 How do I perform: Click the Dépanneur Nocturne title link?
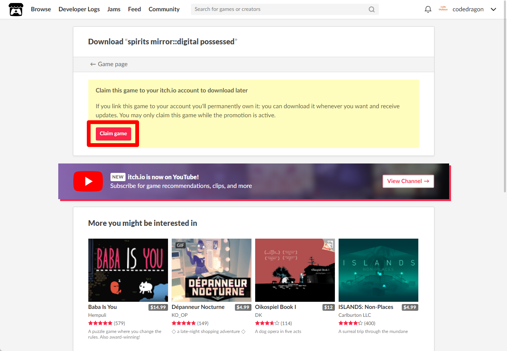198,307
